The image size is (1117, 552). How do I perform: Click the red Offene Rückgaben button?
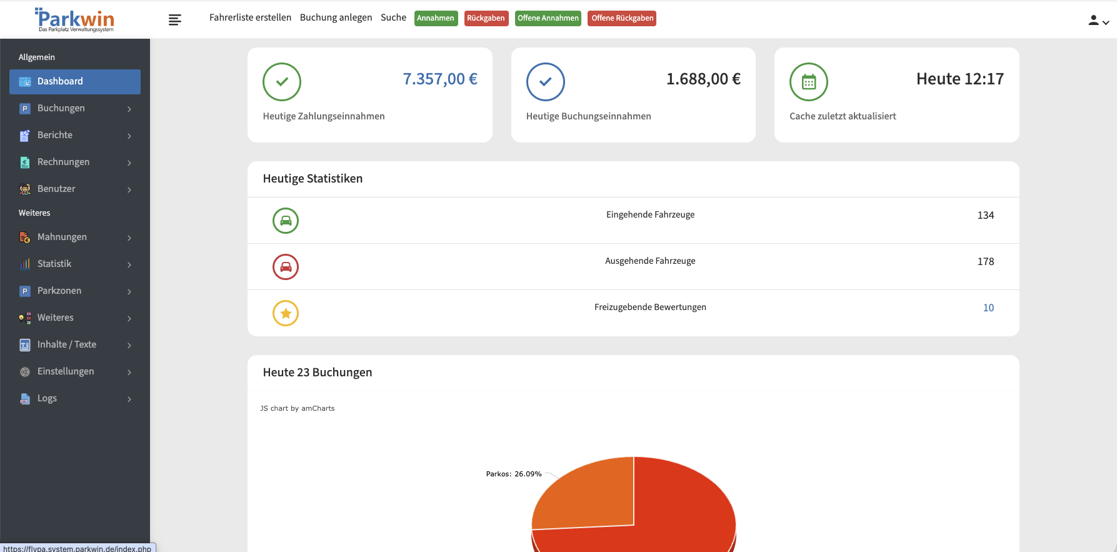[x=622, y=18]
